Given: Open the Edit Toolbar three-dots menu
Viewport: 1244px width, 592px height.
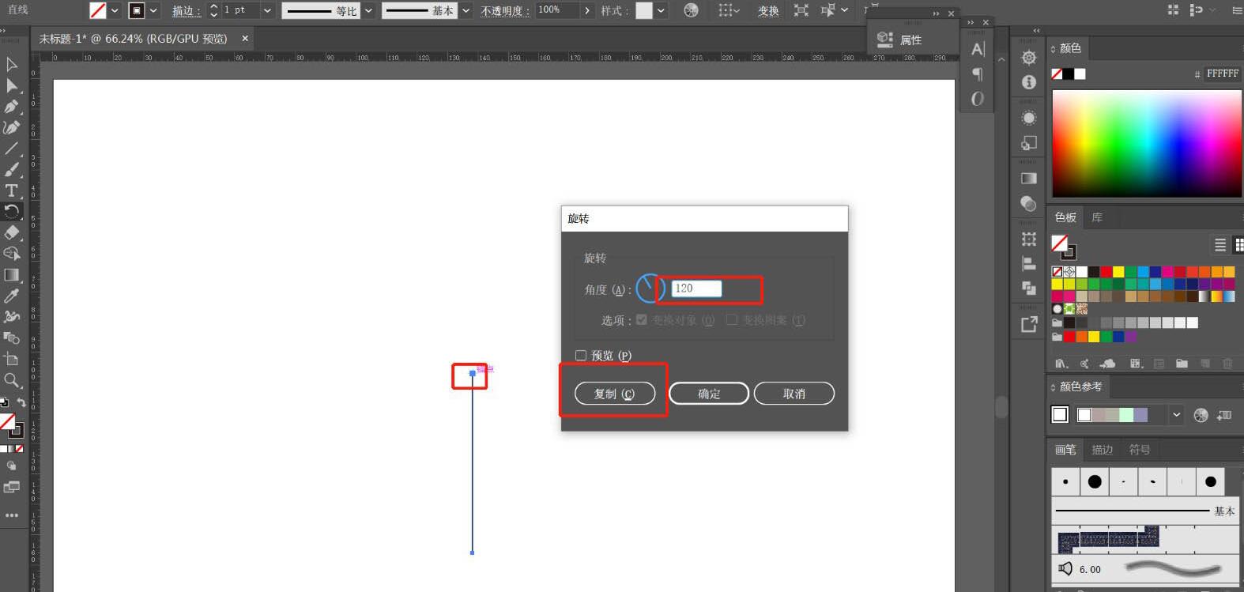Looking at the screenshot, I should pos(12,515).
